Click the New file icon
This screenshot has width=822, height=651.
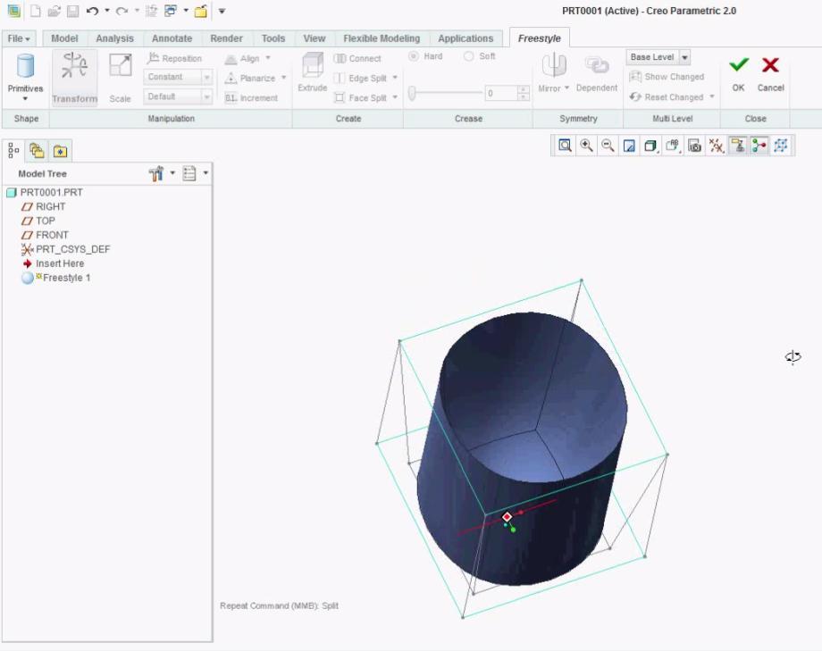35,11
